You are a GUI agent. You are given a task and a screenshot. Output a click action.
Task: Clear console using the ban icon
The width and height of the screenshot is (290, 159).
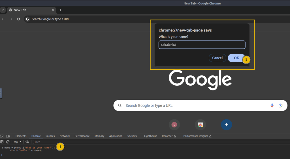coord(8,142)
